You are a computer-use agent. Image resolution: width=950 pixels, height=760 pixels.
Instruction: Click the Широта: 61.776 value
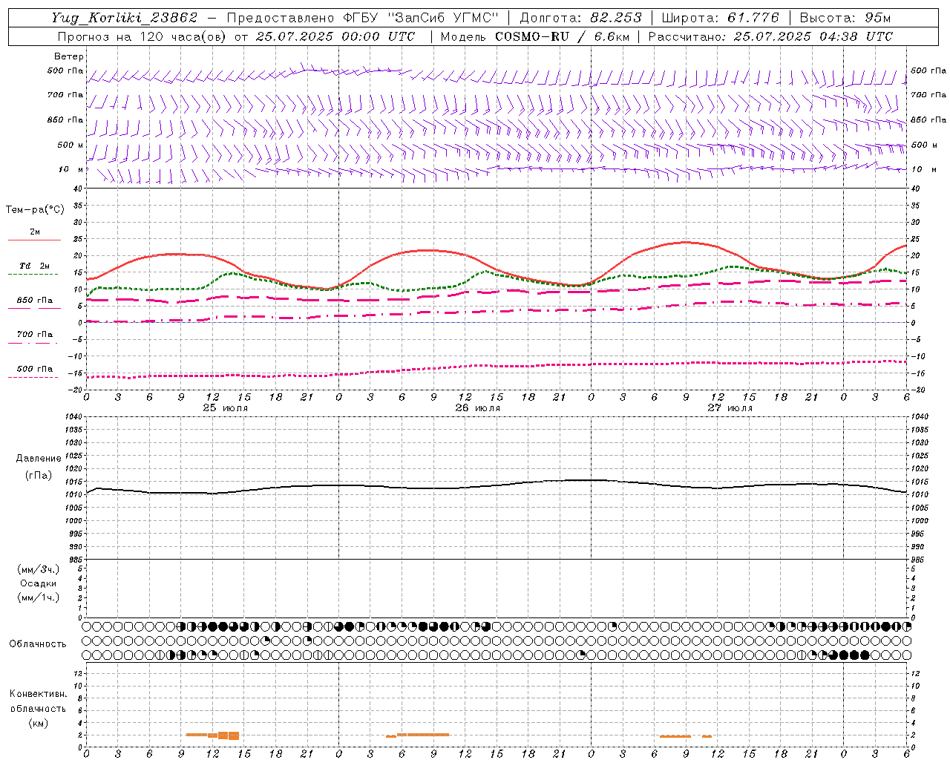point(721,18)
